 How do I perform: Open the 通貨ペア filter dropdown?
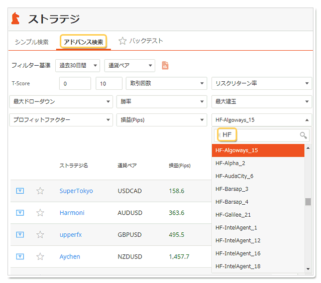click(x=130, y=66)
